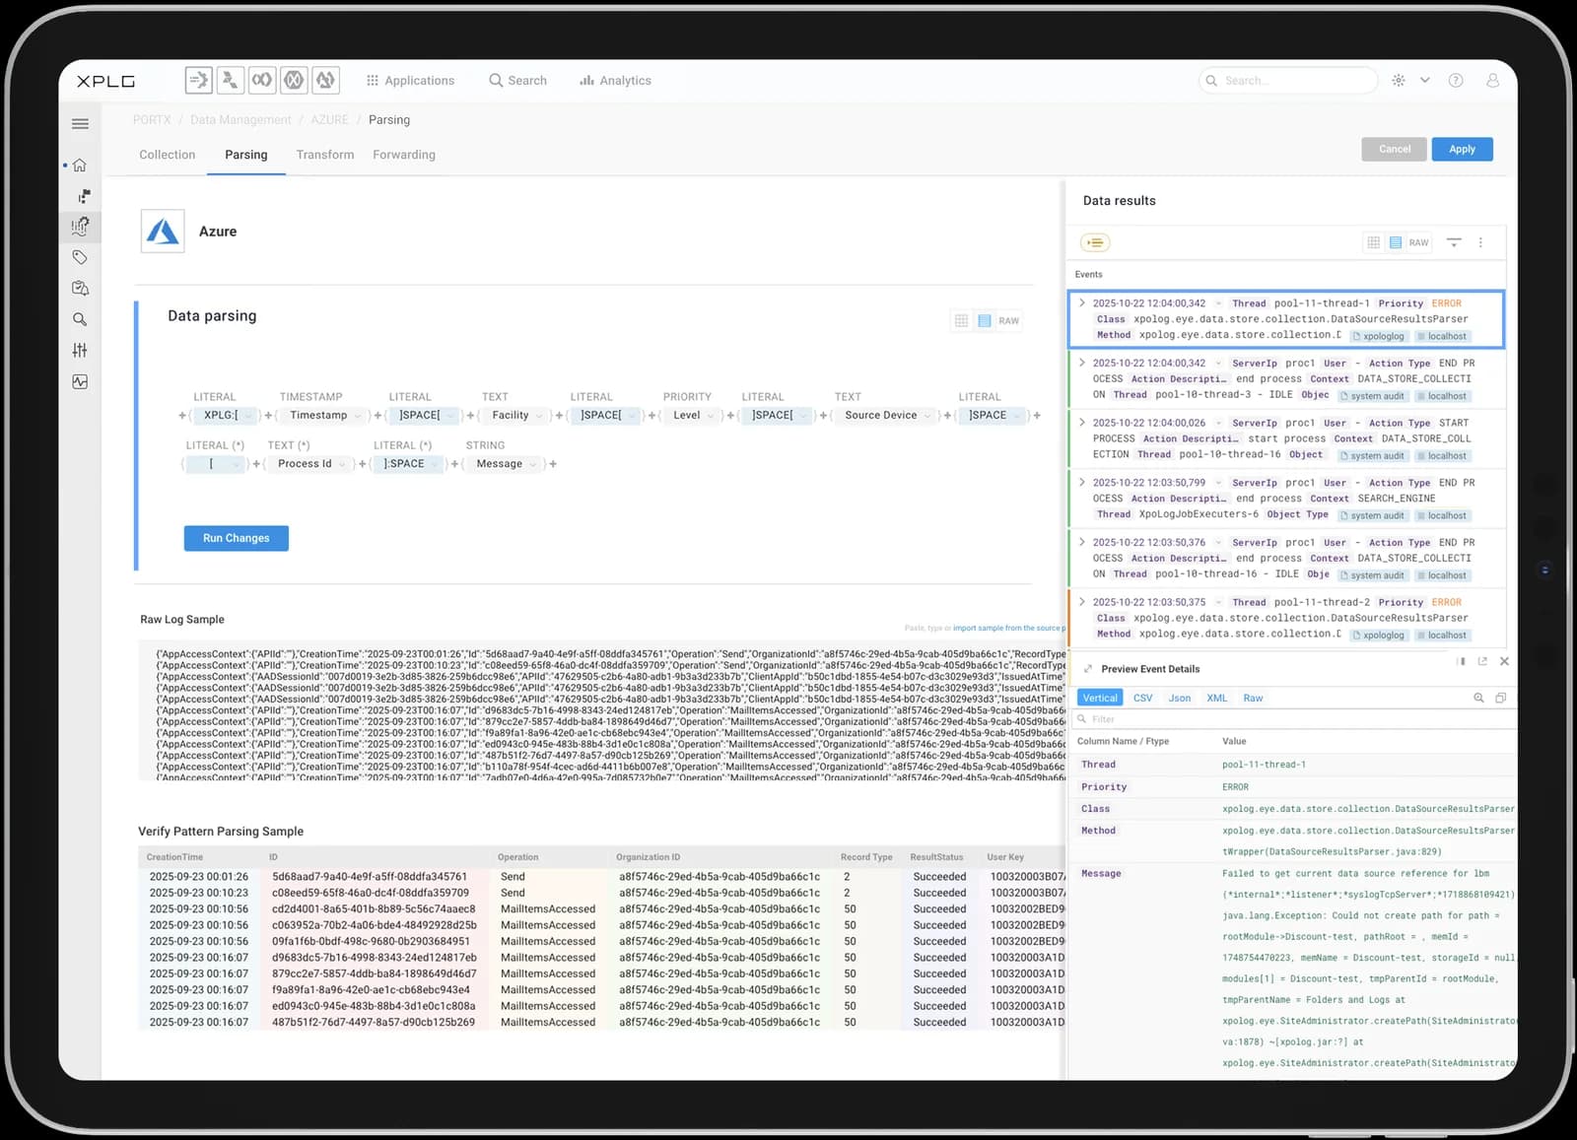Open the Message string dropdown
The image size is (1577, 1140).
tap(506, 464)
